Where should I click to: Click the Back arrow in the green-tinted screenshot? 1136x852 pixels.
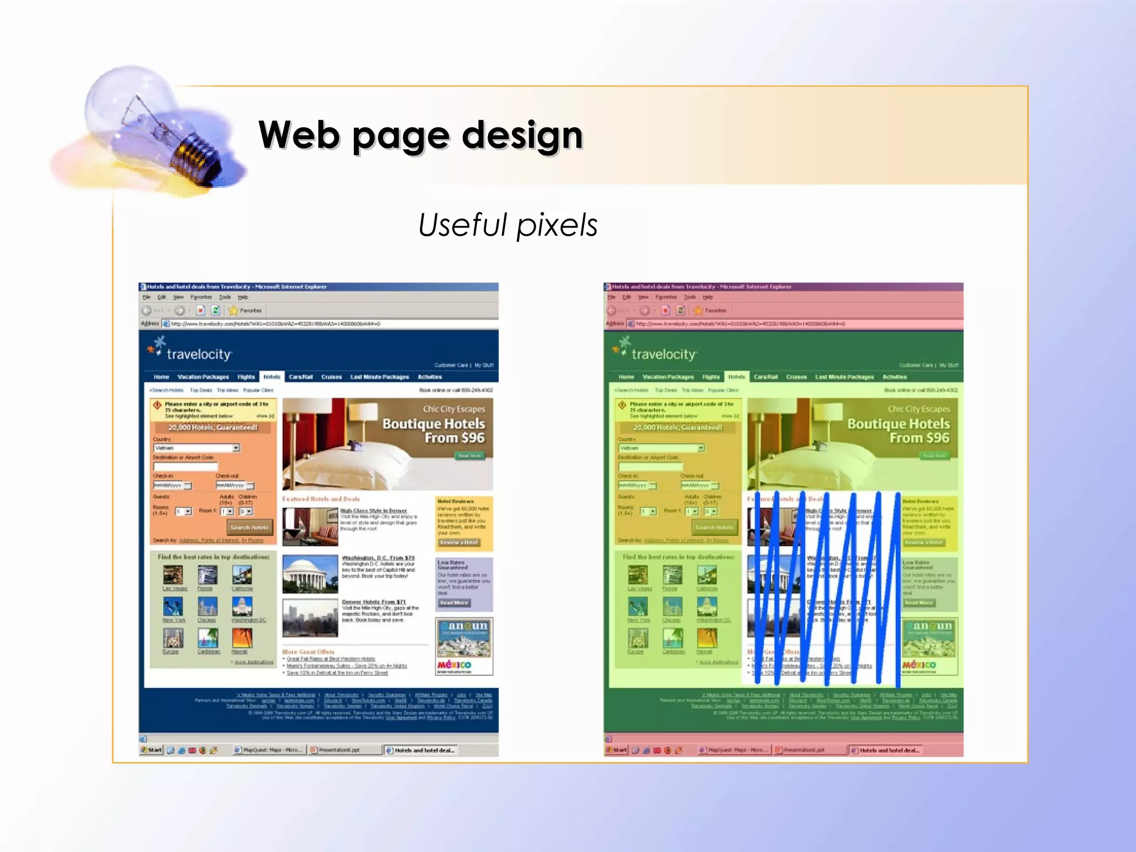click(x=611, y=311)
